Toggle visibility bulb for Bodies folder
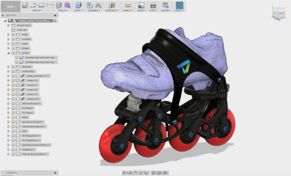 13,48
